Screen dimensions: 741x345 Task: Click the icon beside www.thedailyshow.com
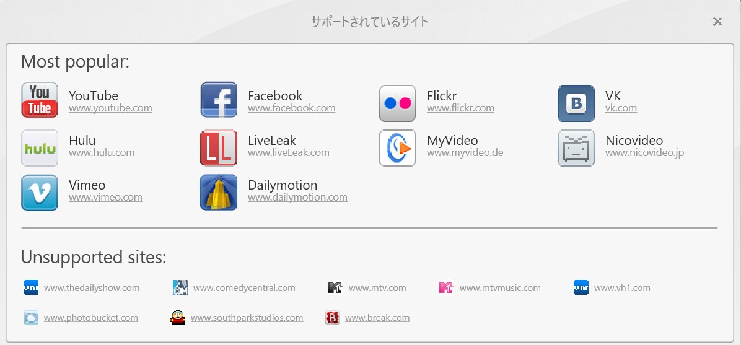[x=31, y=287]
